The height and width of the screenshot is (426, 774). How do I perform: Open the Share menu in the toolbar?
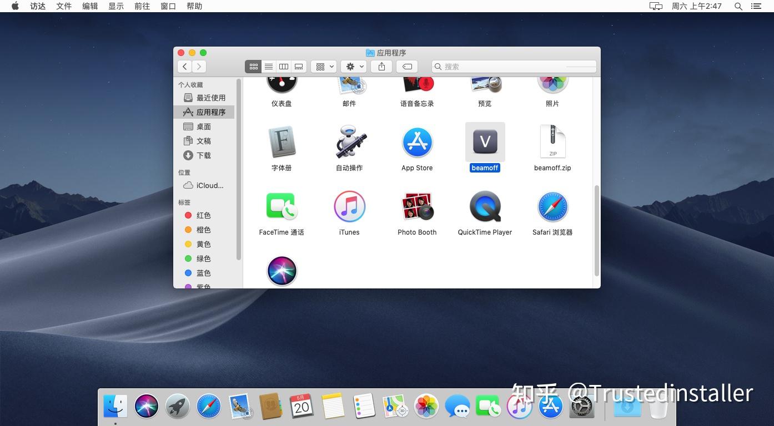pyautogui.click(x=381, y=66)
